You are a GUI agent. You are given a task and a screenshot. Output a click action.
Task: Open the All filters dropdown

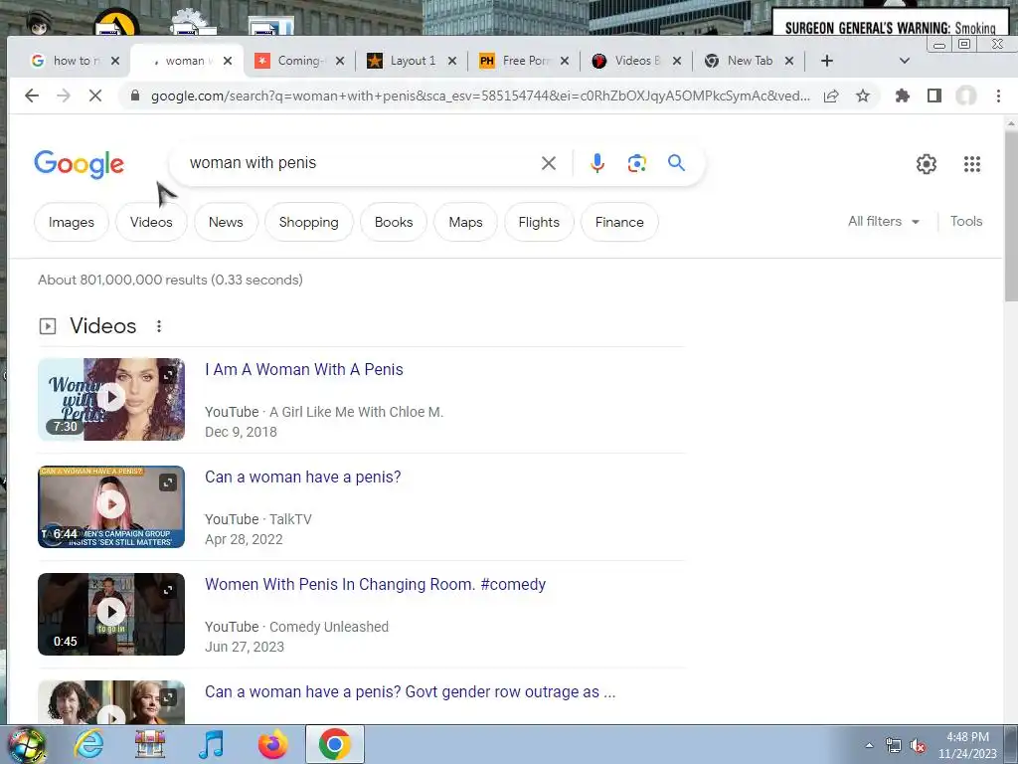(x=884, y=222)
